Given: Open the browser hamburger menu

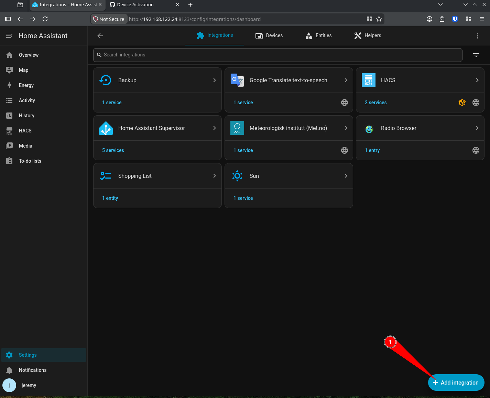Looking at the screenshot, I should (482, 19).
